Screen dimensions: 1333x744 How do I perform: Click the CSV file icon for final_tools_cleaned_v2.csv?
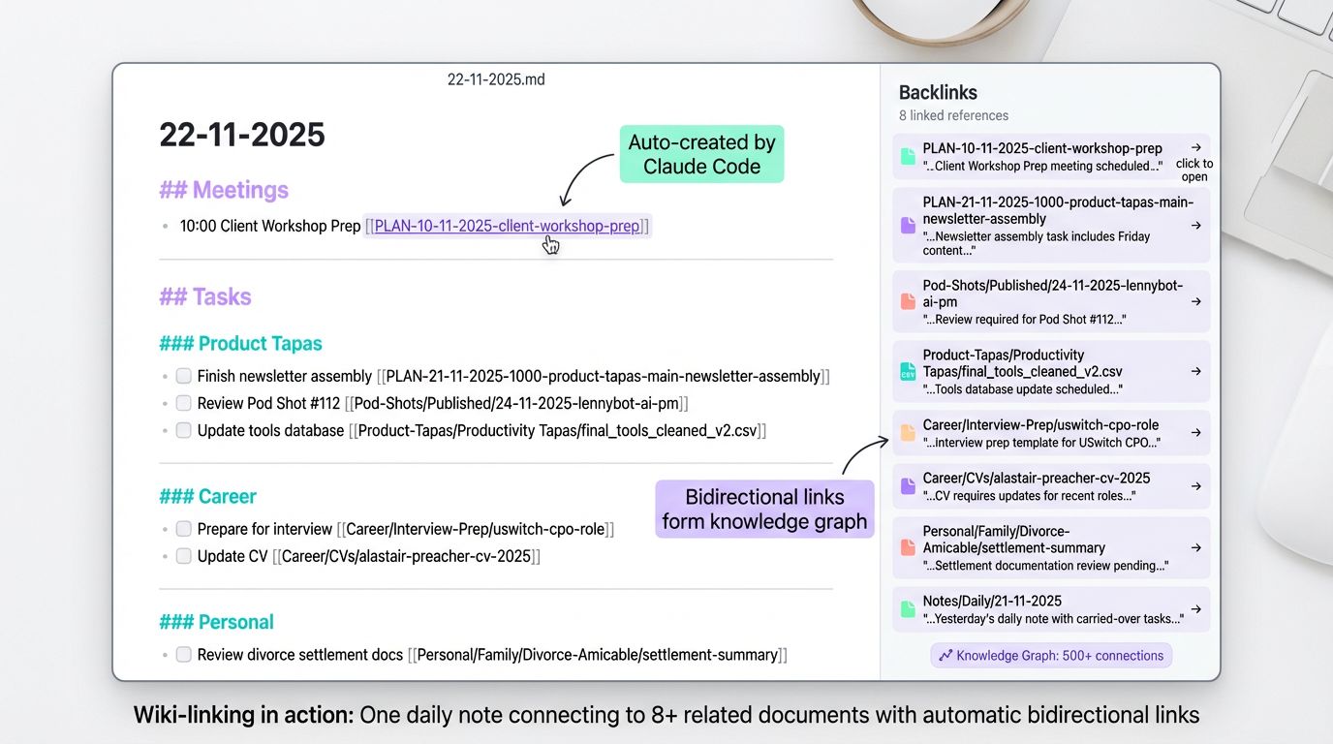pos(908,371)
